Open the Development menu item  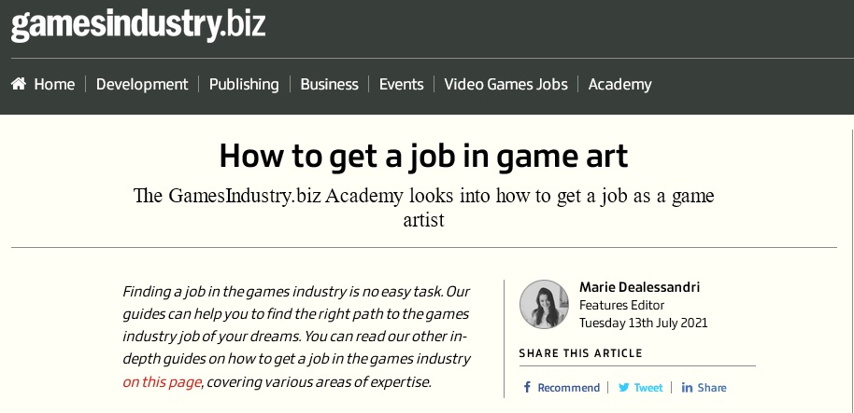click(142, 84)
